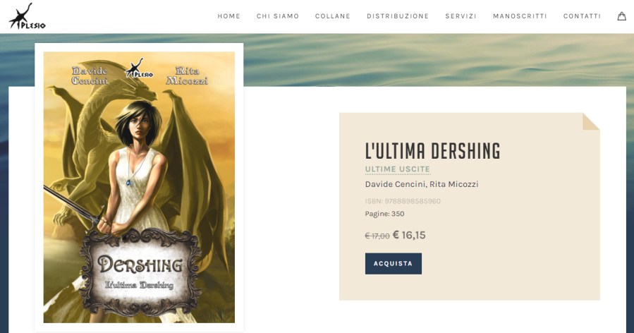The width and height of the screenshot is (634, 333).
Task: Click the ISBN number text
Action: pos(403,201)
